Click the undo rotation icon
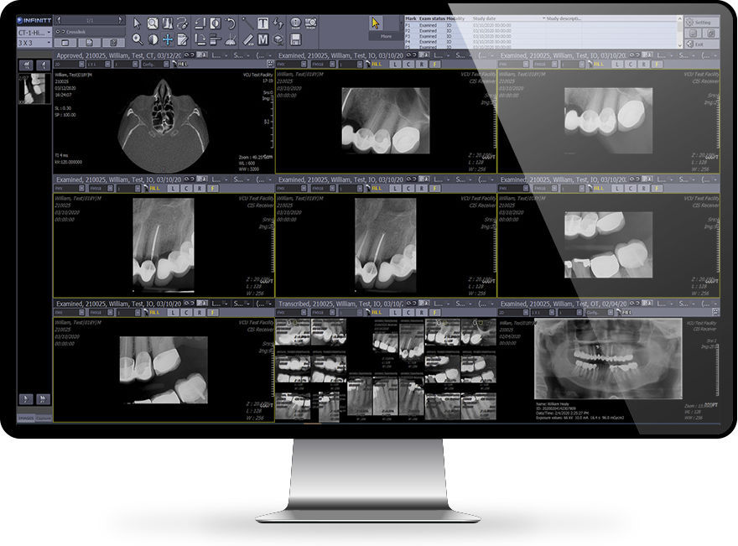738x546 pixels. (231, 23)
